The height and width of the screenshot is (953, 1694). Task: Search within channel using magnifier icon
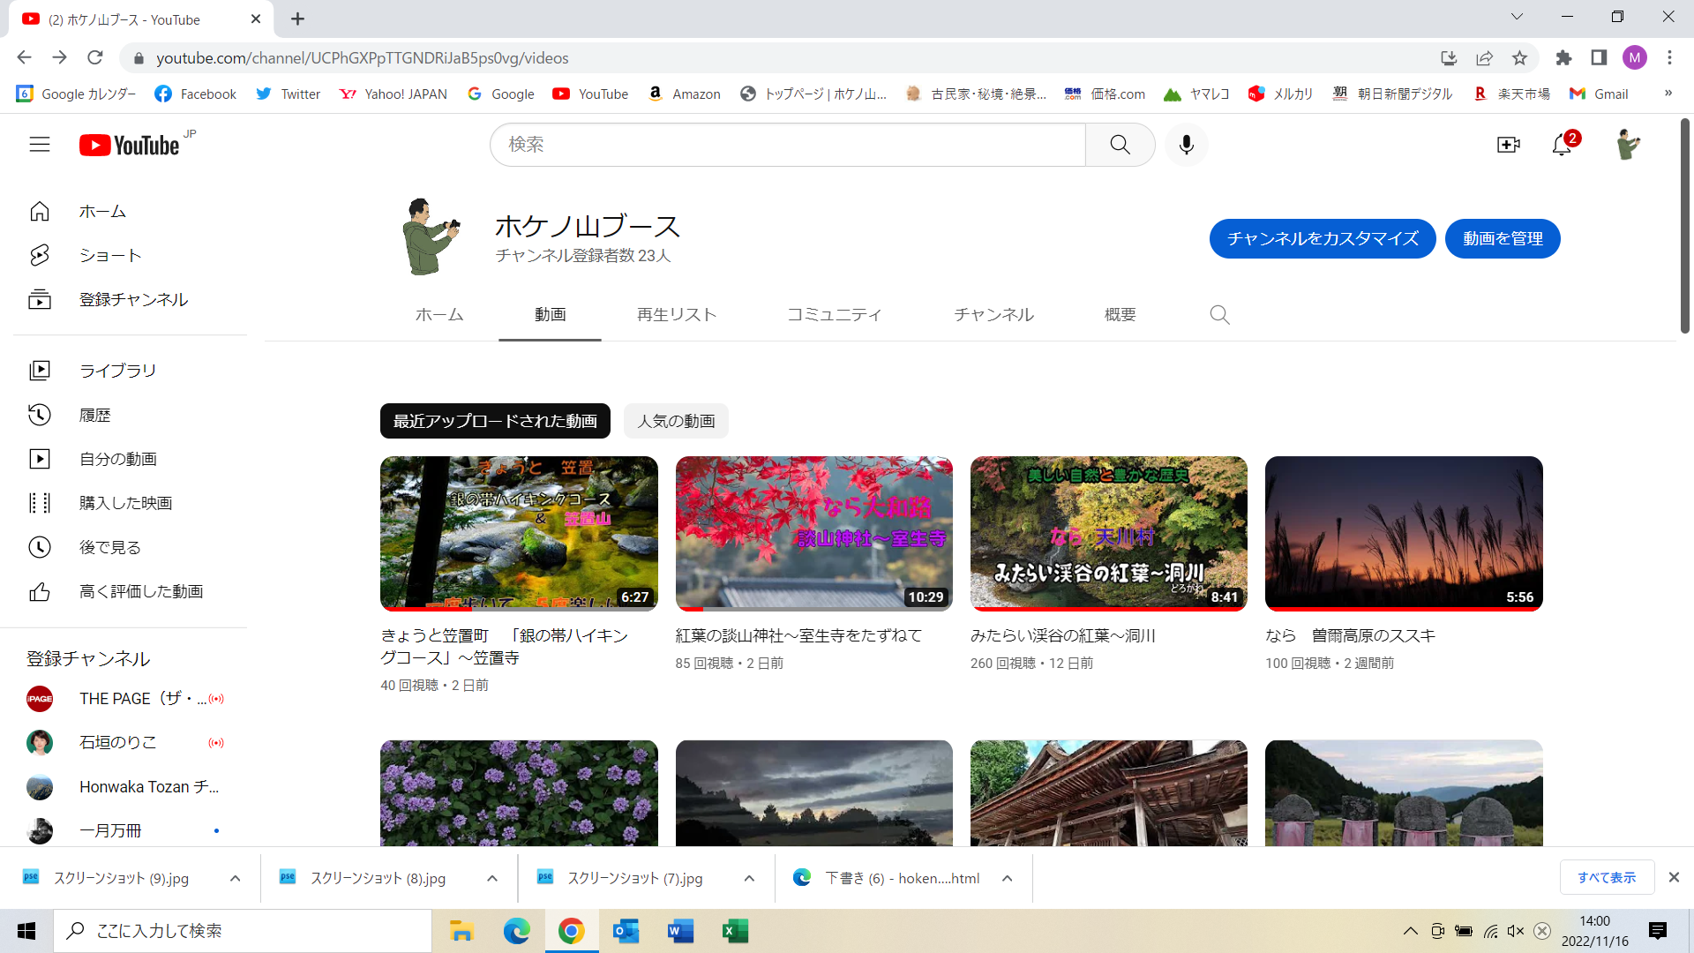point(1219,315)
